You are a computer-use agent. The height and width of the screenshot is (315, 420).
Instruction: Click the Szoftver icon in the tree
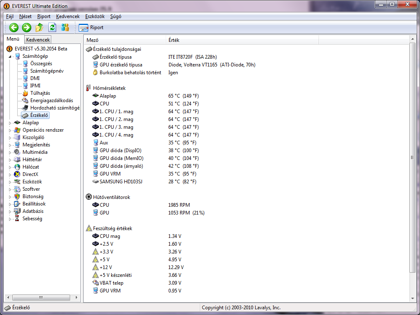[x=17, y=189]
